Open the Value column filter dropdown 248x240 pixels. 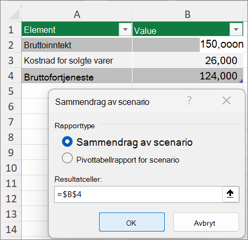[236, 29]
